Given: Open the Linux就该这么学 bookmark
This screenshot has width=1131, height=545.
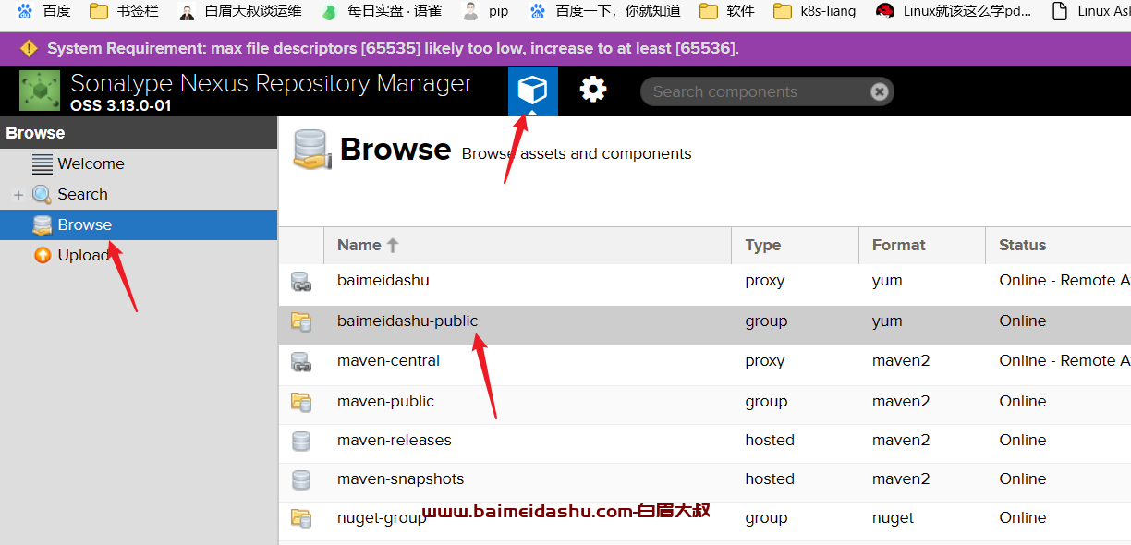Looking at the screenshot, I should point(955,11).
